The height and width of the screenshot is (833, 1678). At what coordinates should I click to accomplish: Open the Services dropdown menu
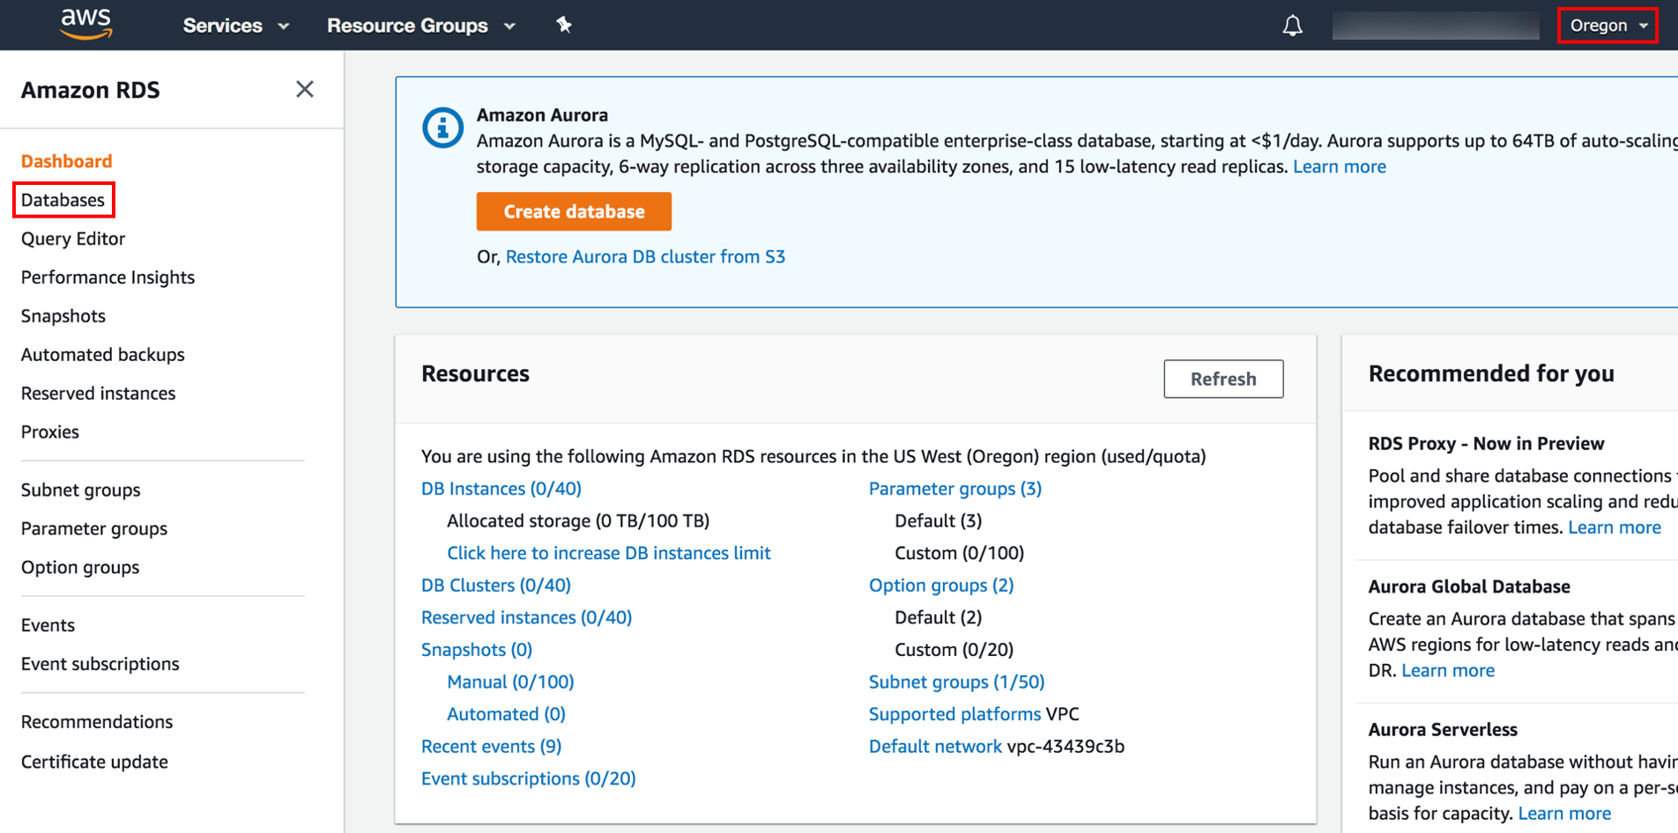235,26
